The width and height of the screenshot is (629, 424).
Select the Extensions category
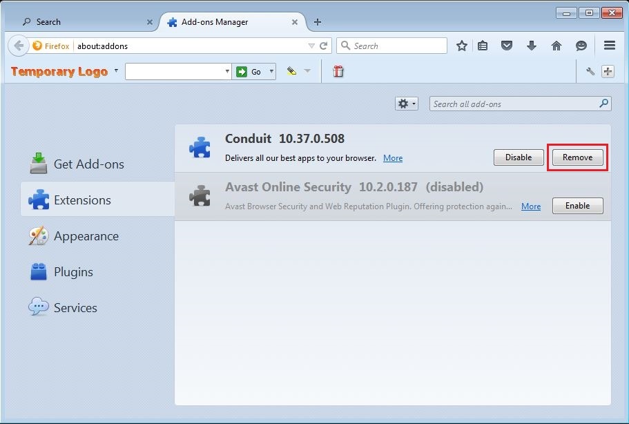click(97, 200)
